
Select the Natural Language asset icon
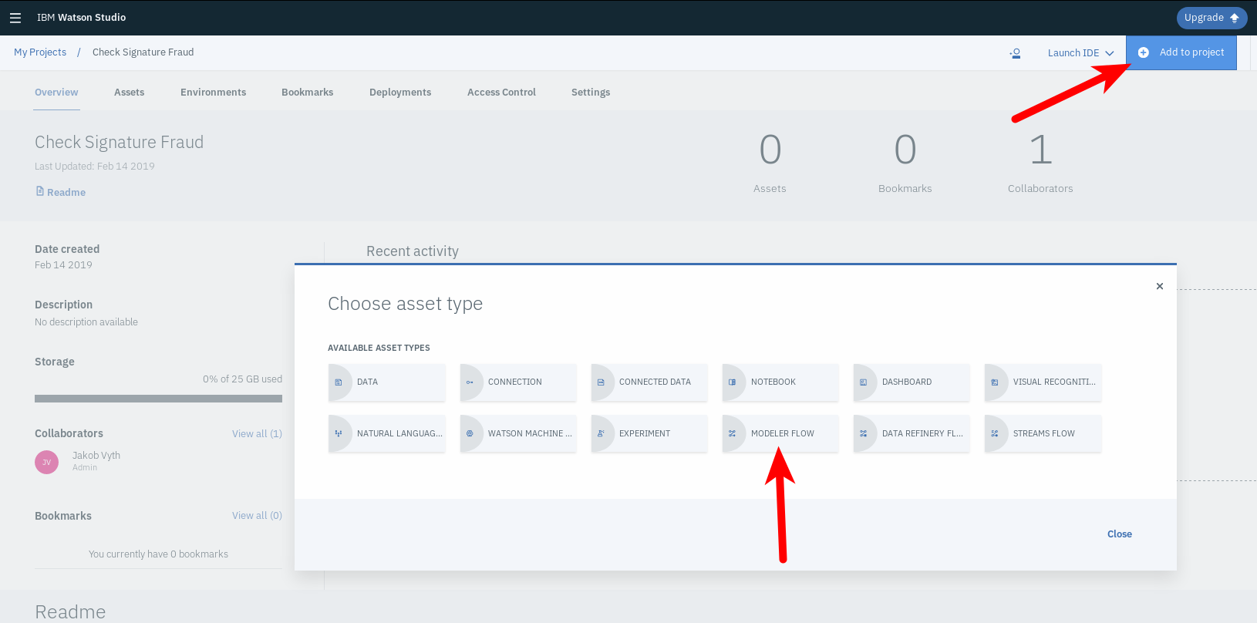(x=339, y=433)
